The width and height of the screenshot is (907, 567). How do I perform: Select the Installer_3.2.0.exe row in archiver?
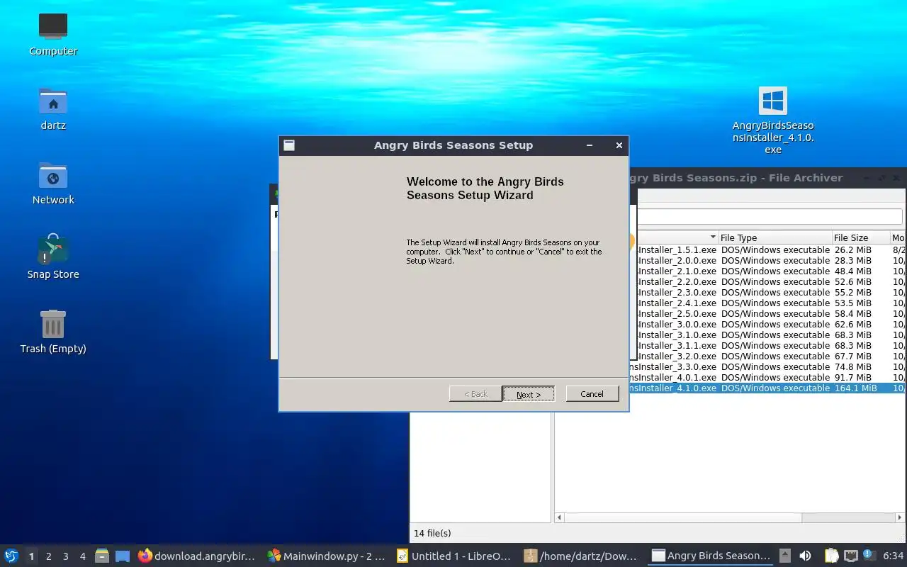point(772,356)
